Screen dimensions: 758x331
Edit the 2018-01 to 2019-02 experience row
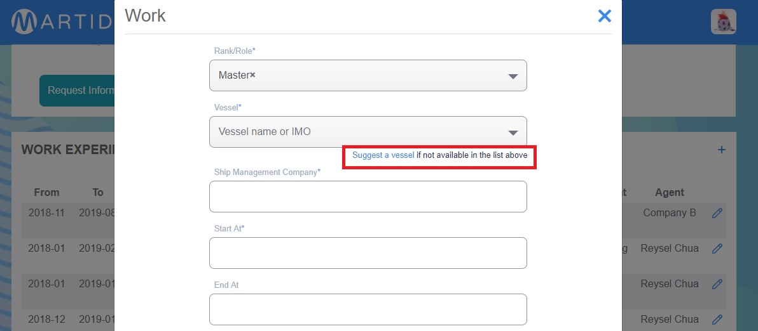click(717, 249)
